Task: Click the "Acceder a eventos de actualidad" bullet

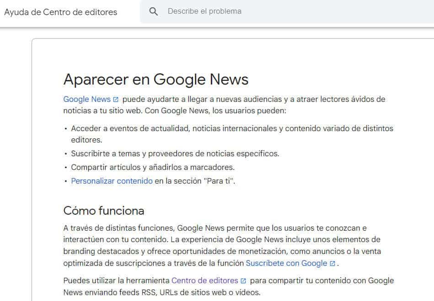Action: 232,134
